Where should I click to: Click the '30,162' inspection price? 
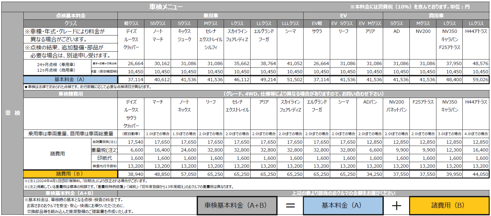pos(162,63)
